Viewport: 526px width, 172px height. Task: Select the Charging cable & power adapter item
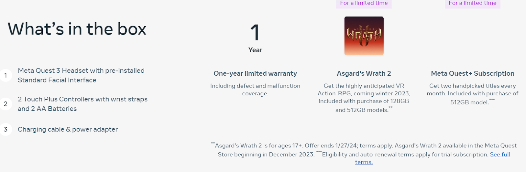point(68,129)
